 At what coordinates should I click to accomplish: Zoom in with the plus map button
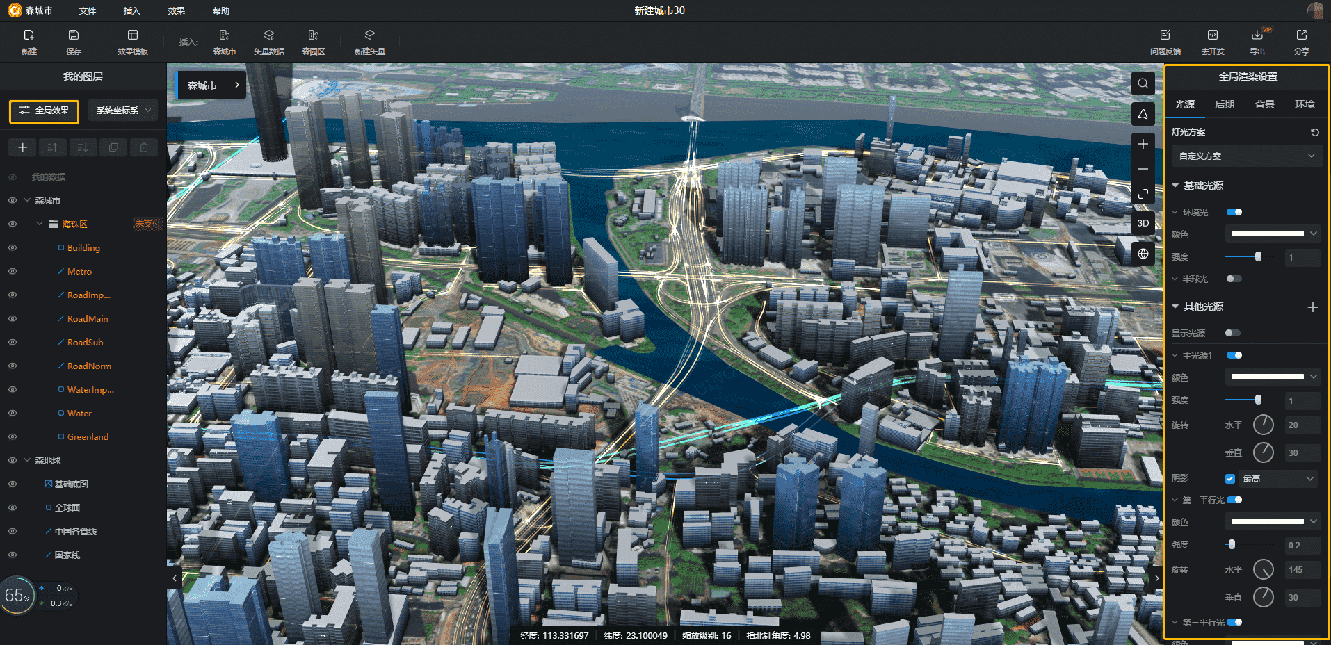pos(1143,144)
